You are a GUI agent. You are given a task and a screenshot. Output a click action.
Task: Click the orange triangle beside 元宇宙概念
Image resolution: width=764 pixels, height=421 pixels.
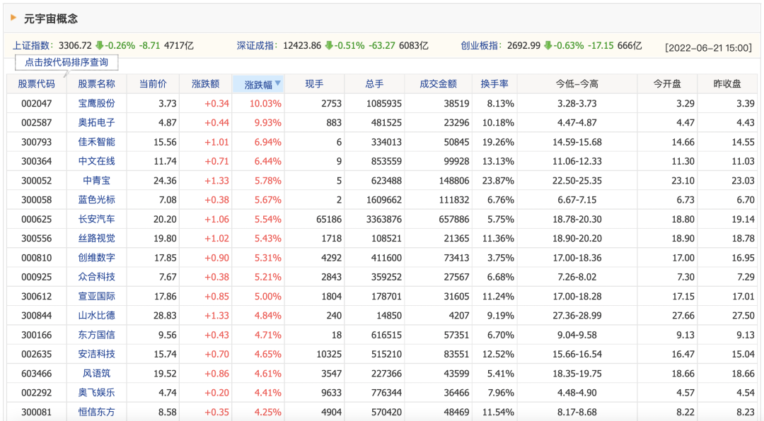(x=13, y=18)
